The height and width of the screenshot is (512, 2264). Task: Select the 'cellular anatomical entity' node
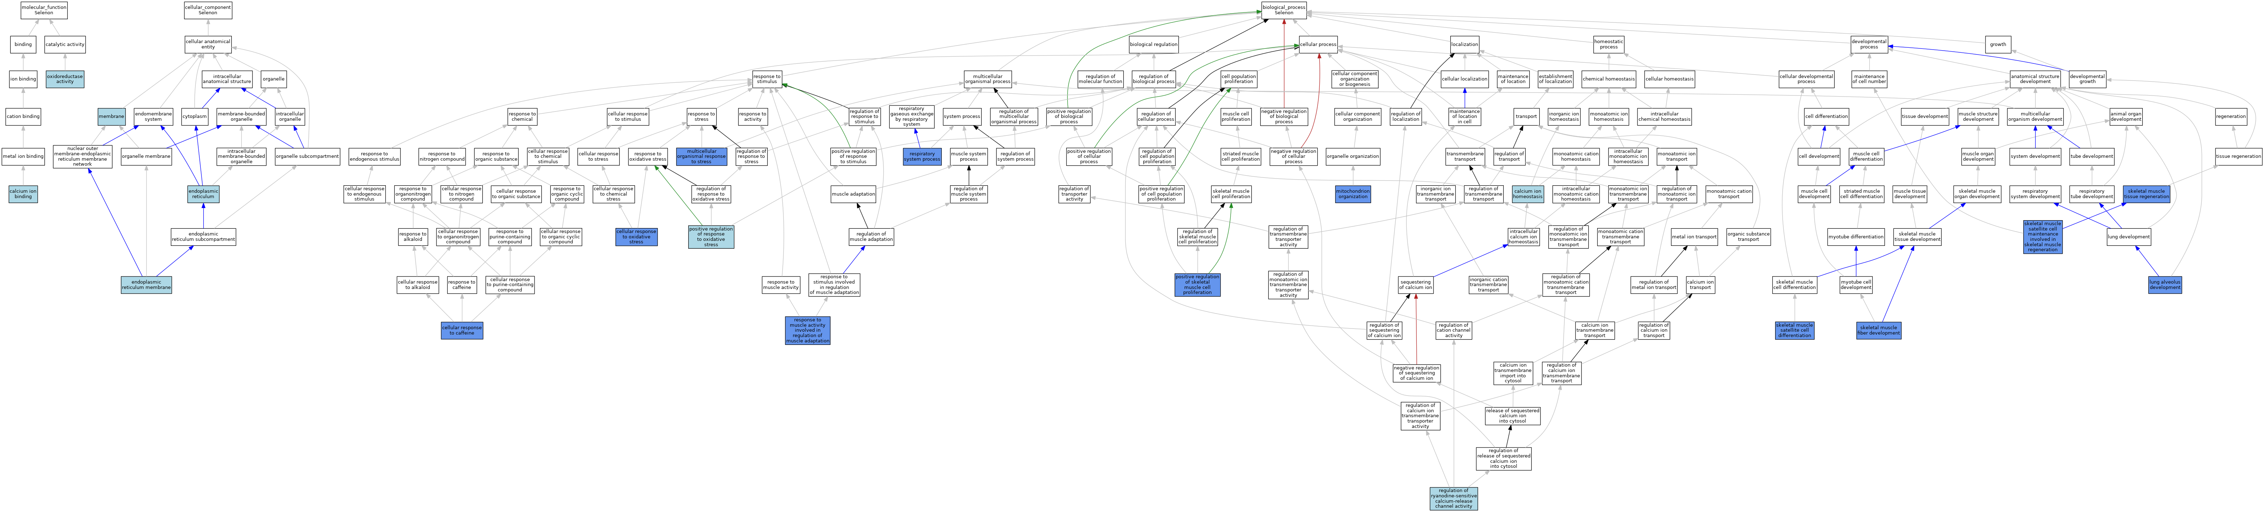(208, 45)
